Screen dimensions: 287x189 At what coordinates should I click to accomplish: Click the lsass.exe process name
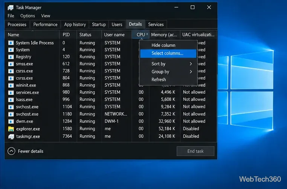24,100
